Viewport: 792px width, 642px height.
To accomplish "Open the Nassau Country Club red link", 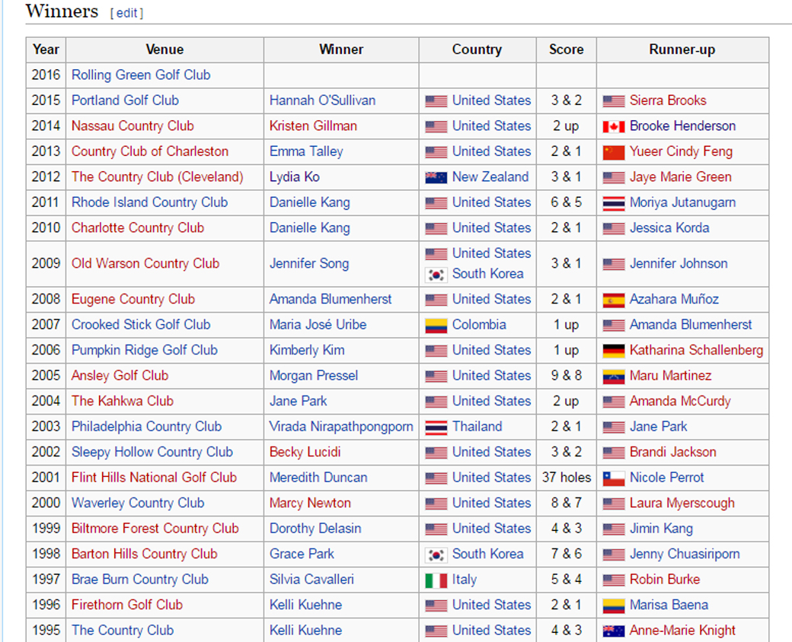I will pos(133,126).
